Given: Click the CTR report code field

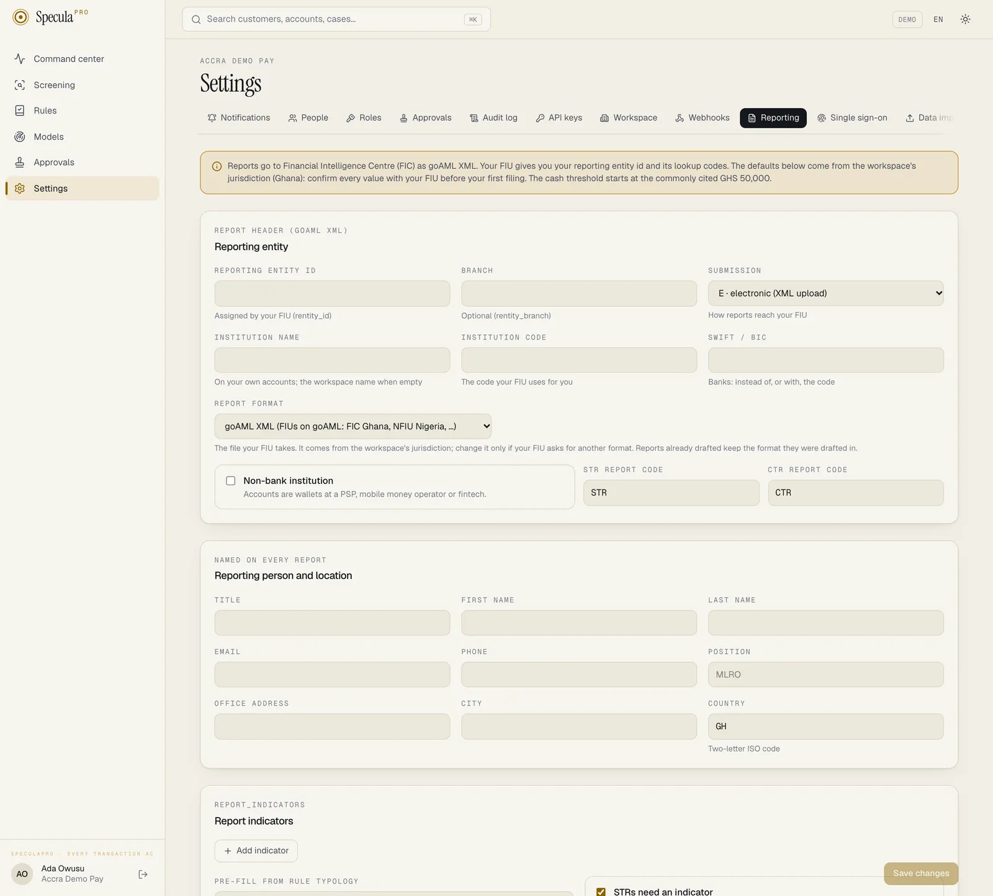Looking at the screenshot, I should (856, 493).
